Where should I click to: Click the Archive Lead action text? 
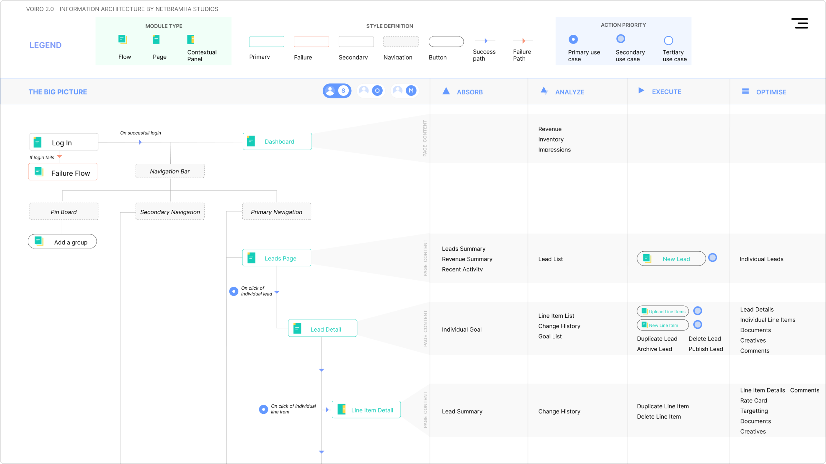[x=654, y=349]
